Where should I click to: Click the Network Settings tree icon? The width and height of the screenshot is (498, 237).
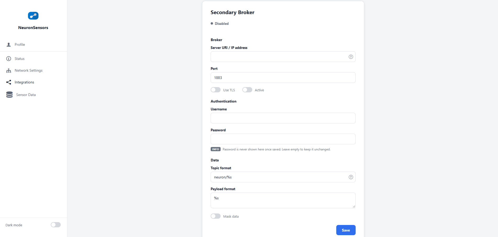point(9,71)
